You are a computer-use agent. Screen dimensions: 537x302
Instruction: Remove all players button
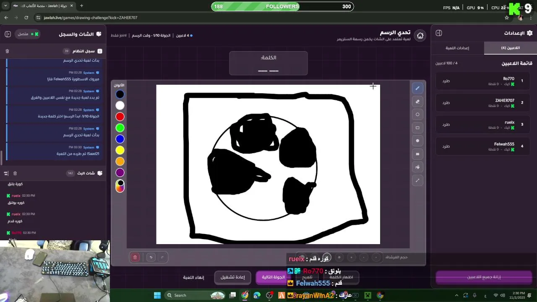point(484,277)
